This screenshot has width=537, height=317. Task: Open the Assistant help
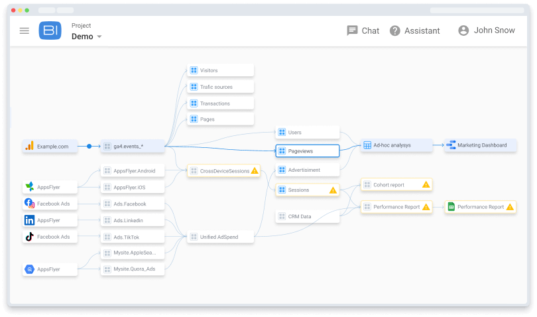point(415,31)
